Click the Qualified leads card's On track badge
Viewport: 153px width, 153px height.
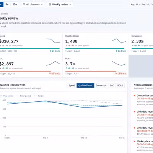tap(121, 51)
